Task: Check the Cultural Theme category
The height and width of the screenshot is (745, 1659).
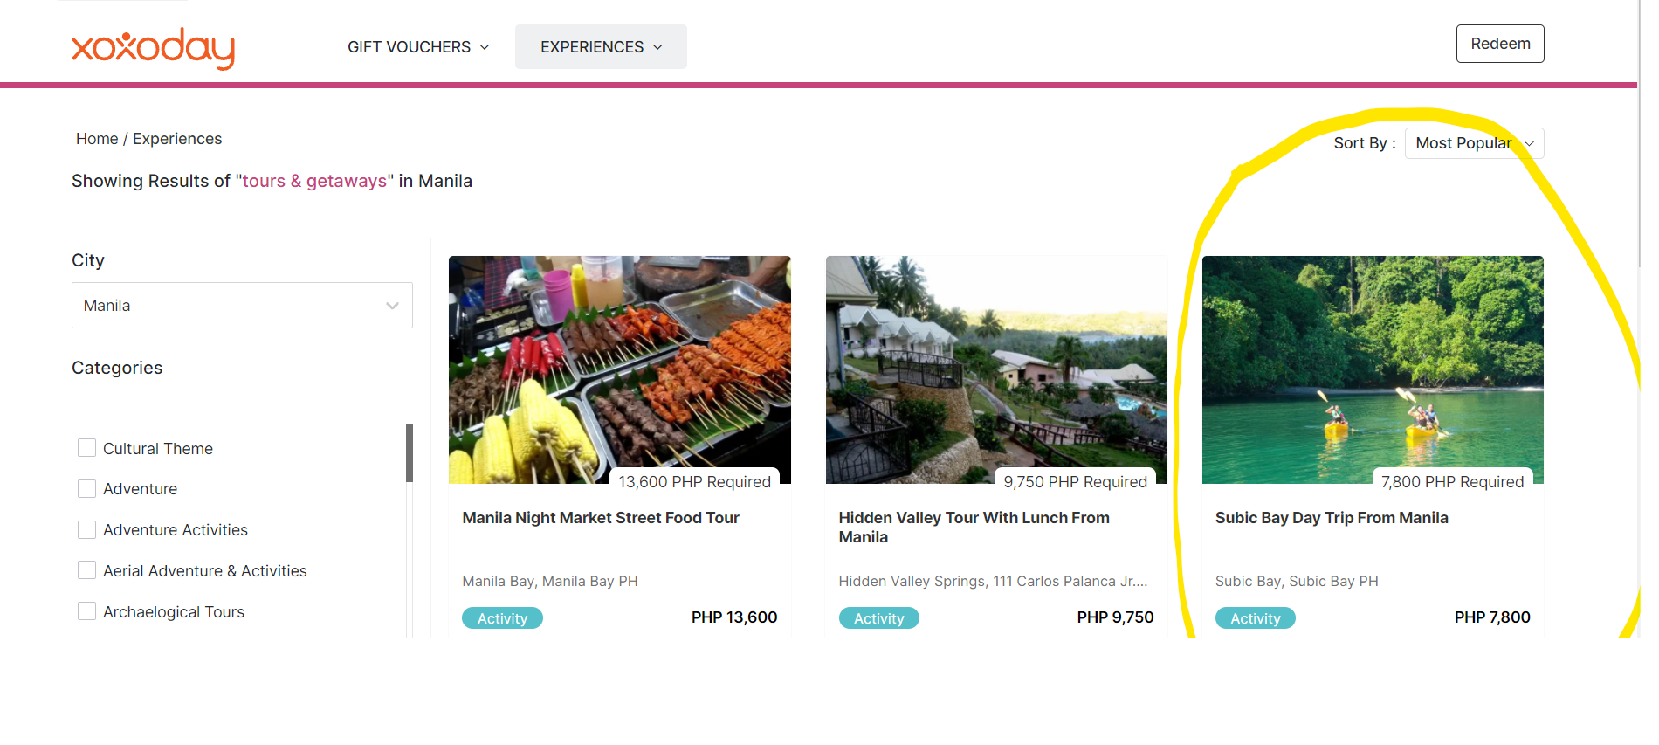Action: tap(86, 448)
